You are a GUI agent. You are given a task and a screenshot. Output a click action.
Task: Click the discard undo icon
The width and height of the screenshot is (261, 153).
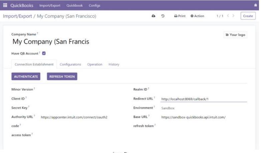[163, 16]
